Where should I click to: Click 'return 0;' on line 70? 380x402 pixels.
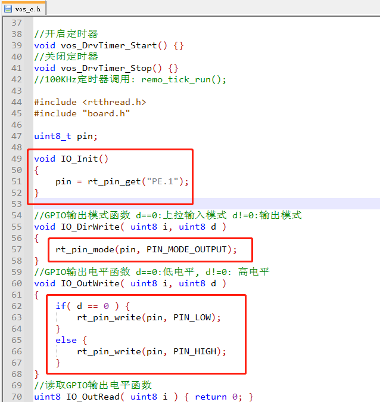[x=219, y=397]
